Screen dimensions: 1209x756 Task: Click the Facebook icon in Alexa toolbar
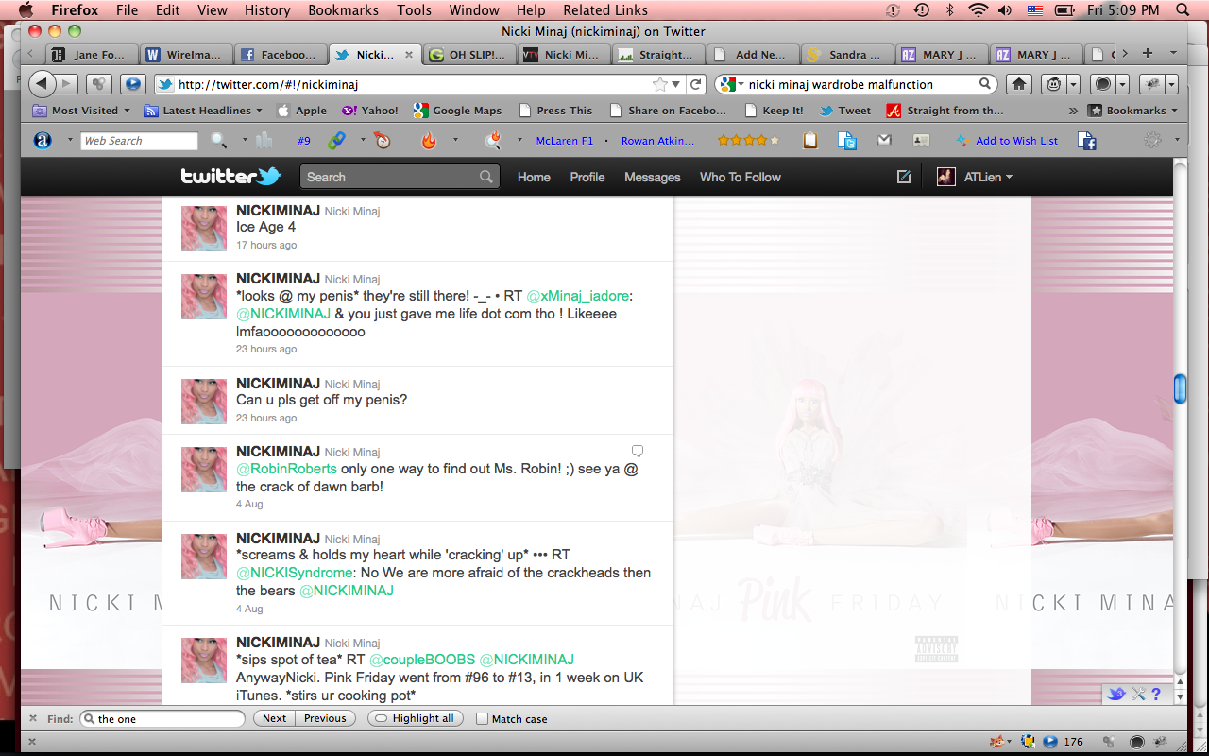tap(1087, 141)
